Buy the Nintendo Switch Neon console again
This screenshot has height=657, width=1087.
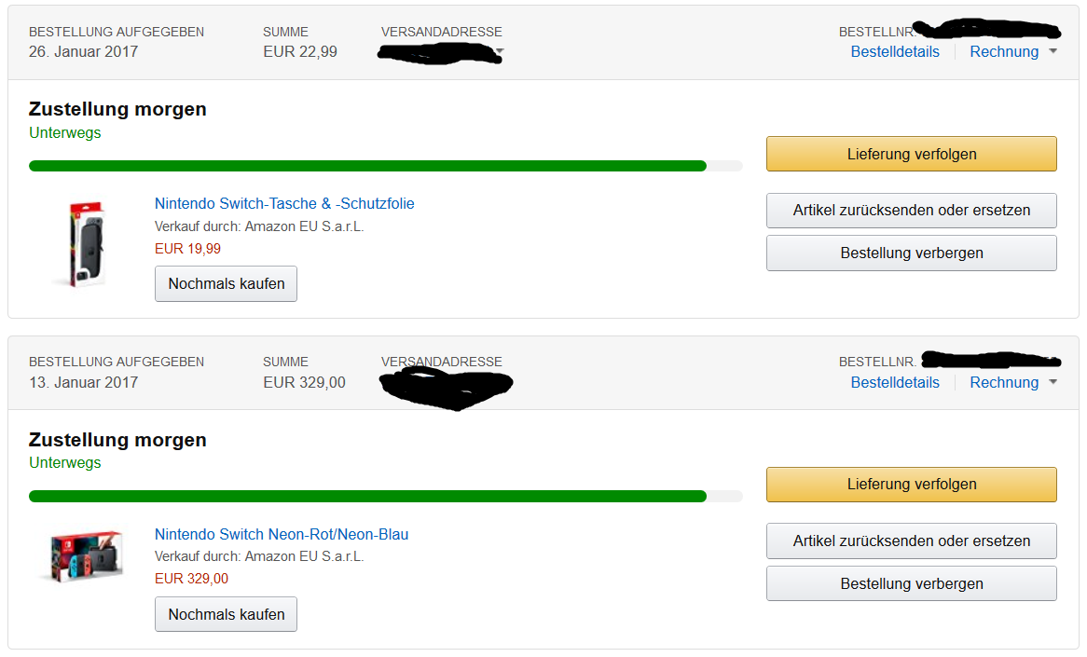point(226,615)
